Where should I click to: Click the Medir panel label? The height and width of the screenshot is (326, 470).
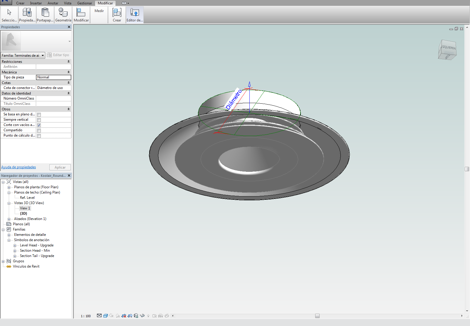coord(99,11)
